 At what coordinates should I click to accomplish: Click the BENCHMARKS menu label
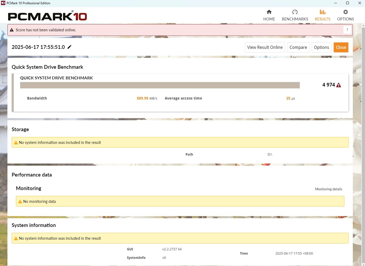(x=295, y=19)
